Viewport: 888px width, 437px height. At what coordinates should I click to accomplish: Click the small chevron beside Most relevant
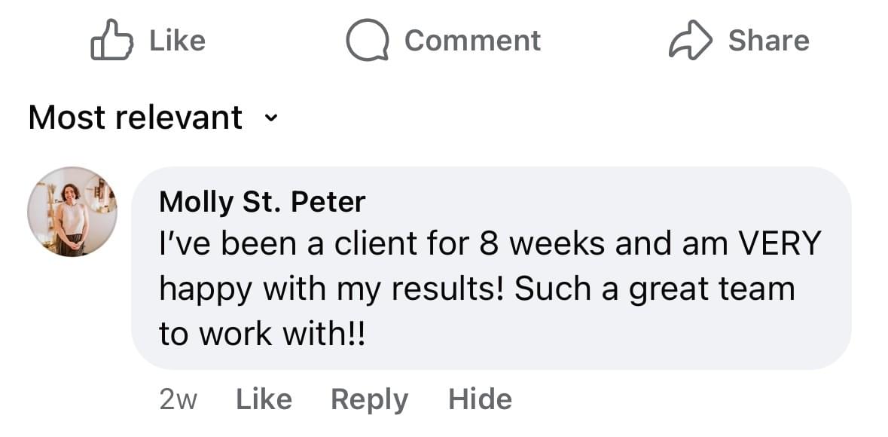[272, 119]
